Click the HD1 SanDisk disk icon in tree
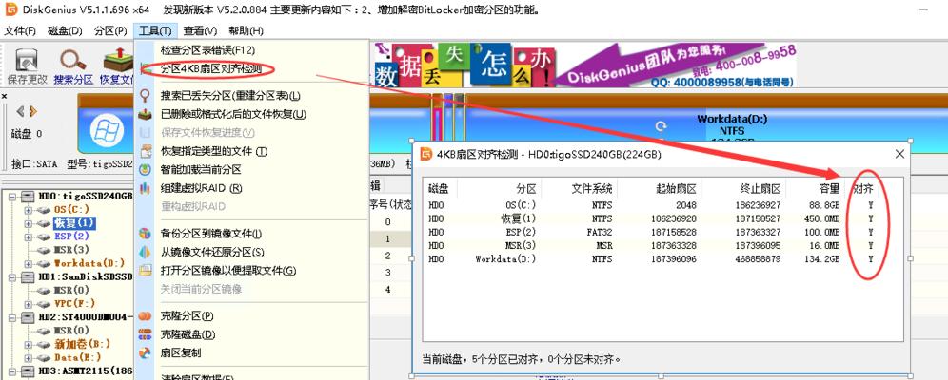 28,276
